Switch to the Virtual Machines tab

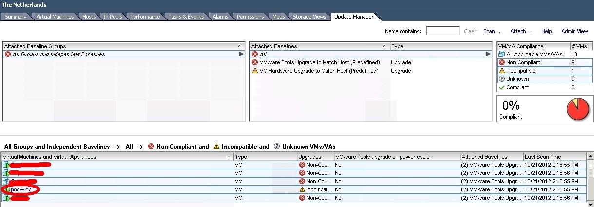click(55, 17)
